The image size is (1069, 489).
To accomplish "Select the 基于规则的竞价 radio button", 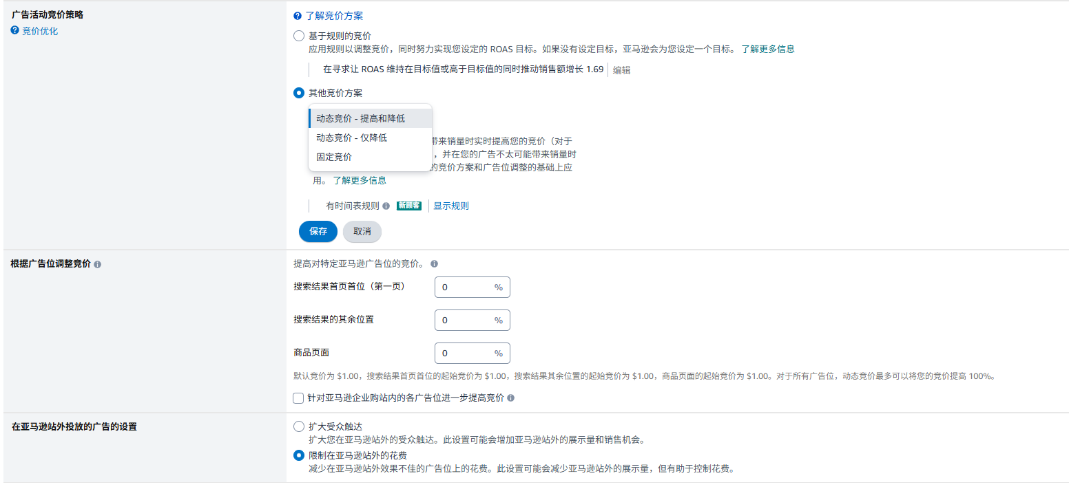I will 298,35.
